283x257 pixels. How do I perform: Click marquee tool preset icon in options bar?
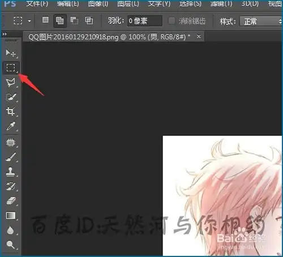point(18,20)
